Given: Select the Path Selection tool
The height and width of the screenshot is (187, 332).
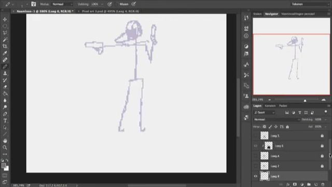Looking at the screenshot, I should (5, 127).
